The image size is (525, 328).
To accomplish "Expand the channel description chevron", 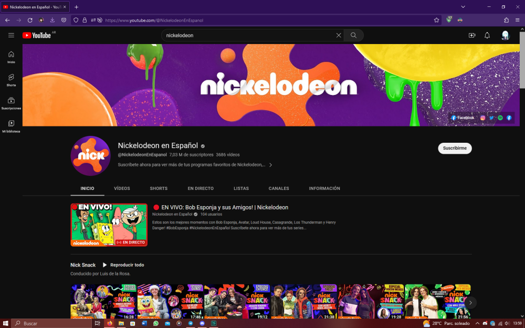I will click(270, 165).
